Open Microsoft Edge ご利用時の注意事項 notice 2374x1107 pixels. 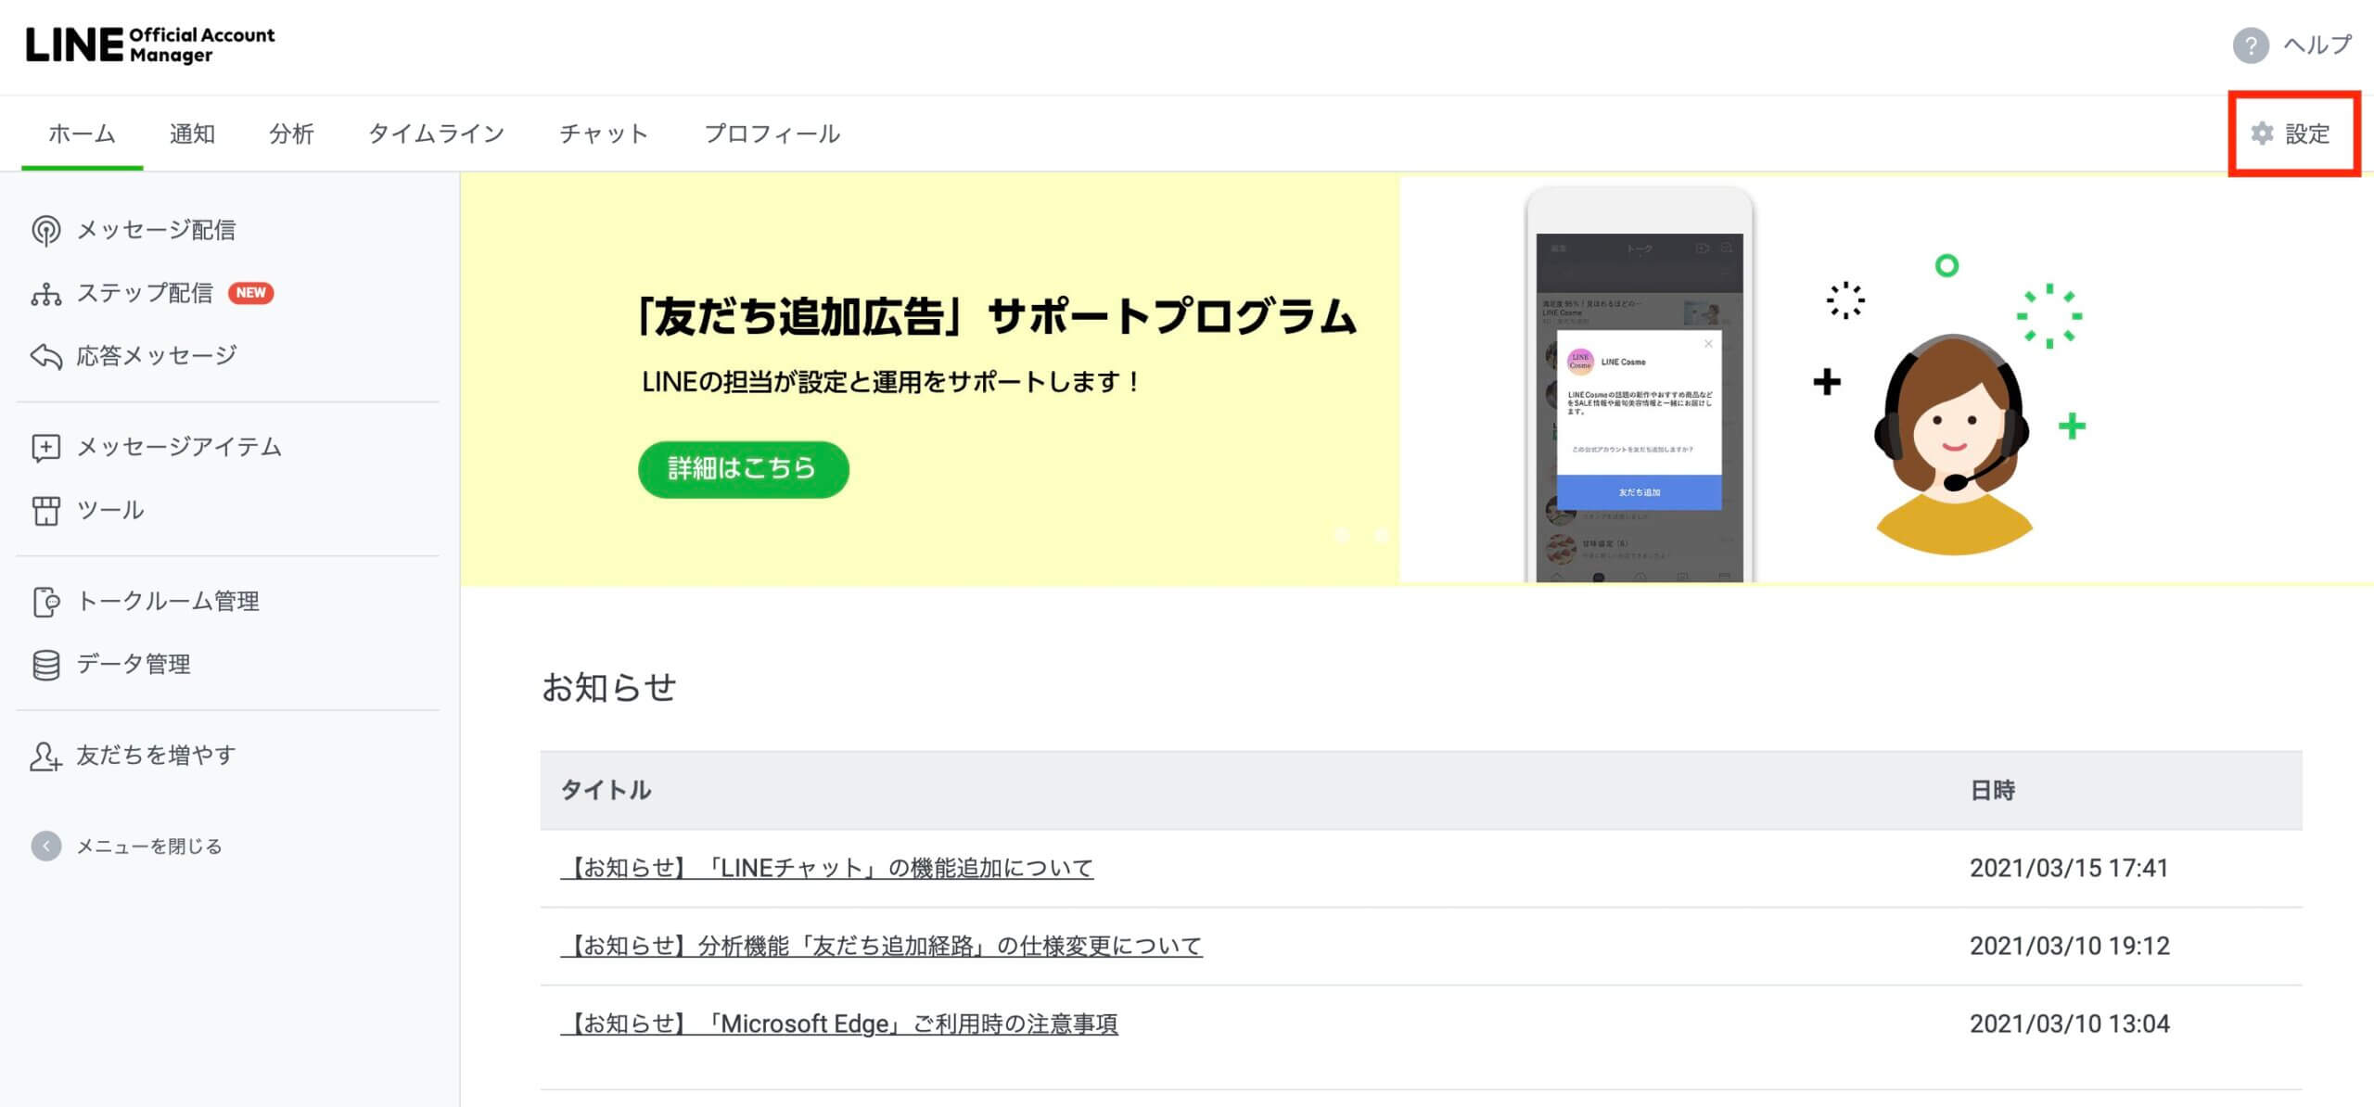click(839, 1024)
